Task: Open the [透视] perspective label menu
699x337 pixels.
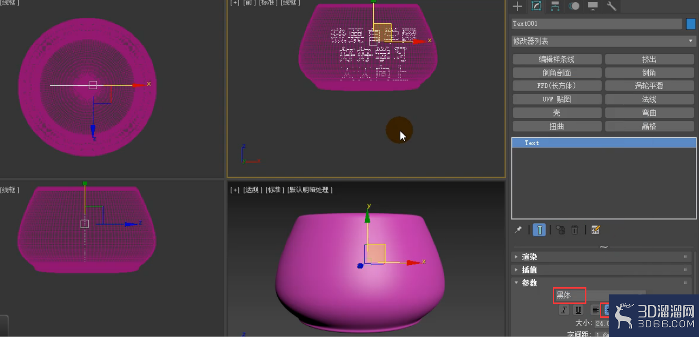Action: click(x=253, y=190)
